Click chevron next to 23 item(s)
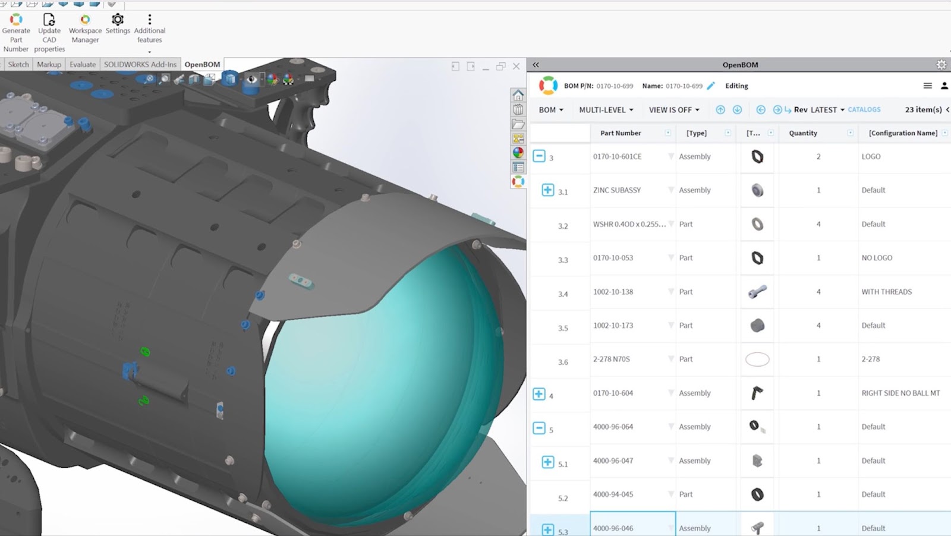Viewport: 951px width, 536px height. tap(947, 109)
